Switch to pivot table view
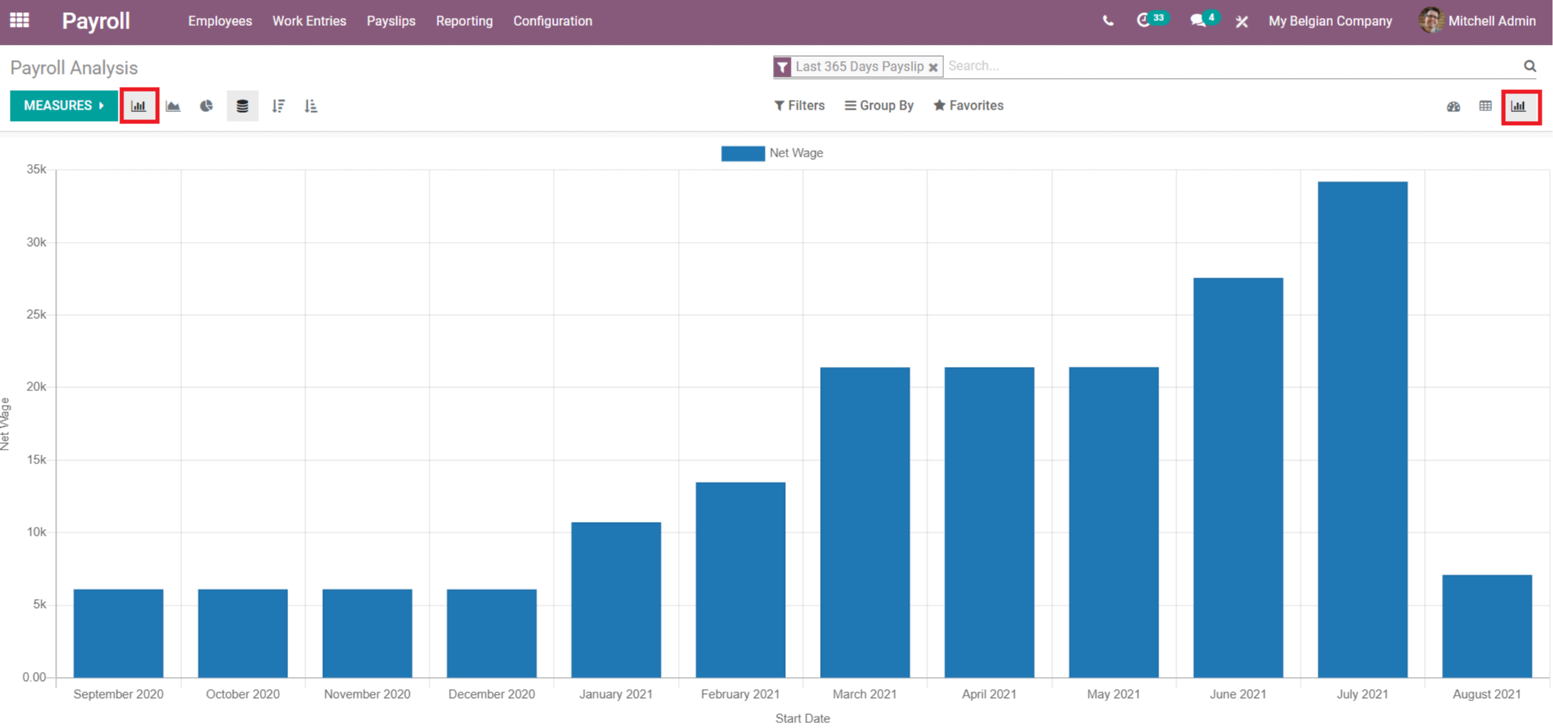Screen dimensions: 1553x728 1486,106
